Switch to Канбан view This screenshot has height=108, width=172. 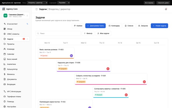tap(78, 26)
